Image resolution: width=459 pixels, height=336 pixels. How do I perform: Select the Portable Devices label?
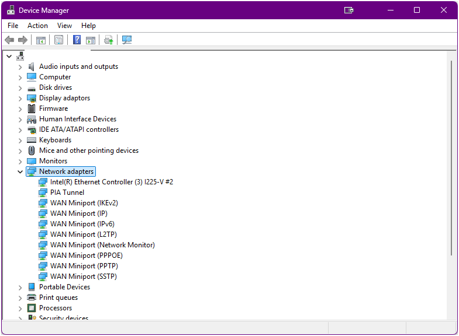pos(64,287)
